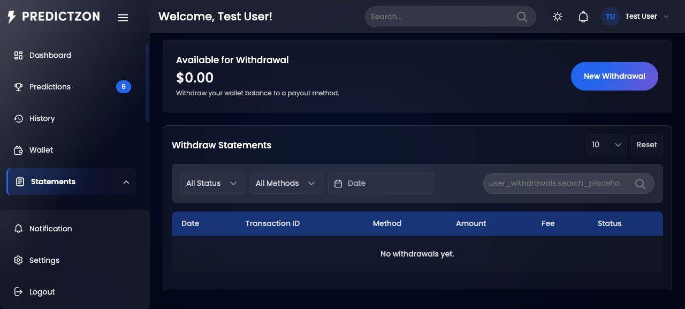
Task: Click the Reset filters button
Action: (x=647, y=145)
